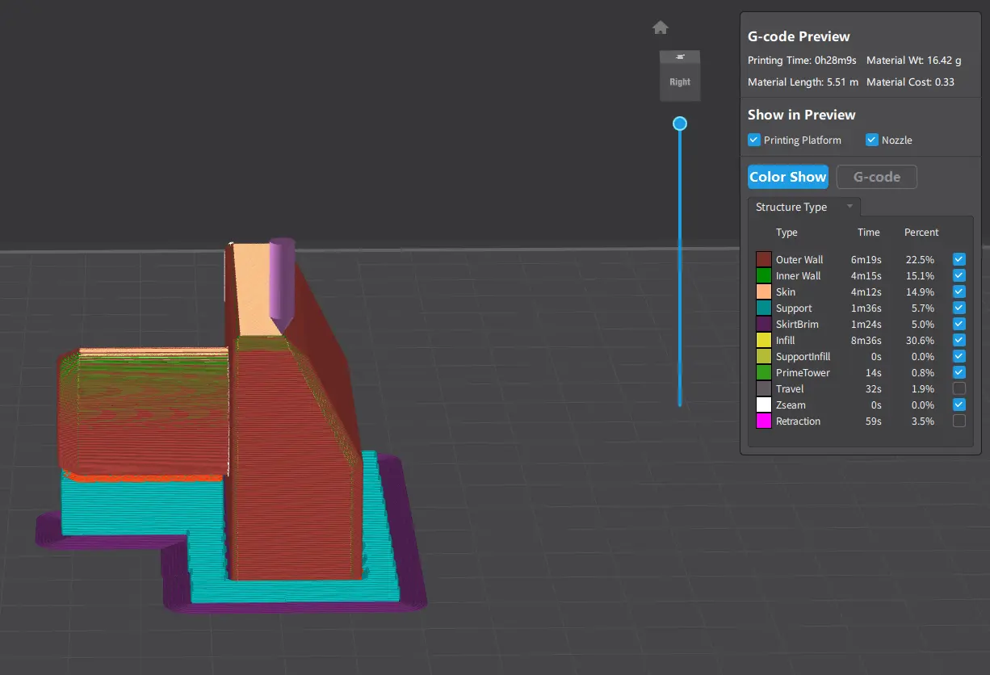Click the Material Wt 16.42 g text

click(x=914, y=60)
